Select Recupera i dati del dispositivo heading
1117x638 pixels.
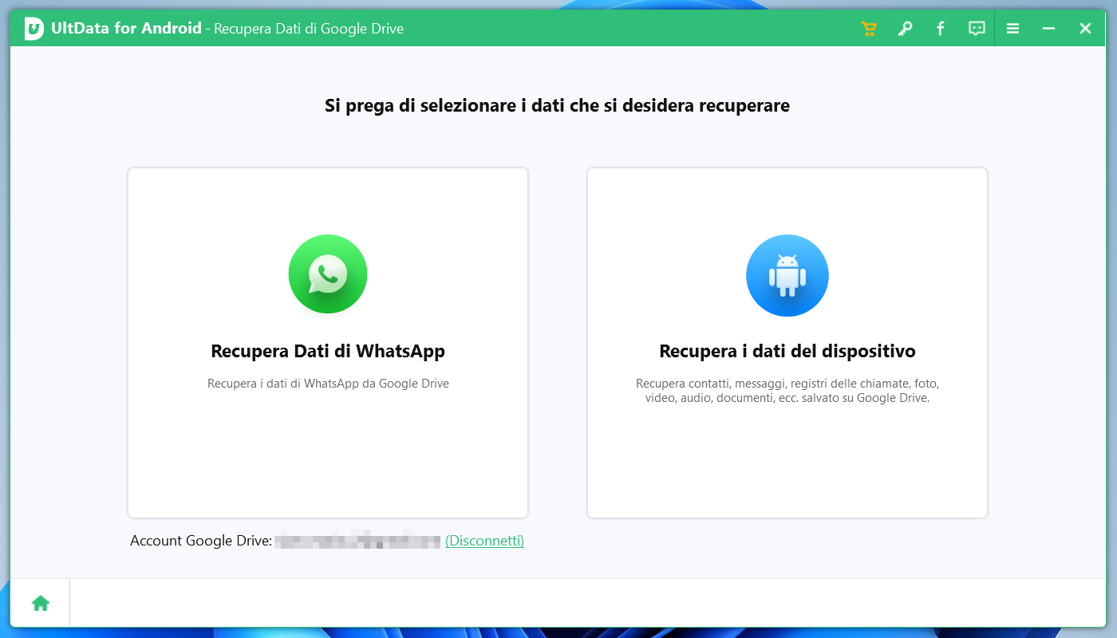pos(787,351)
